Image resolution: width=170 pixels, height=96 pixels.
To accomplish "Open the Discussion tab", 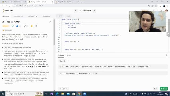I will 18,17.
